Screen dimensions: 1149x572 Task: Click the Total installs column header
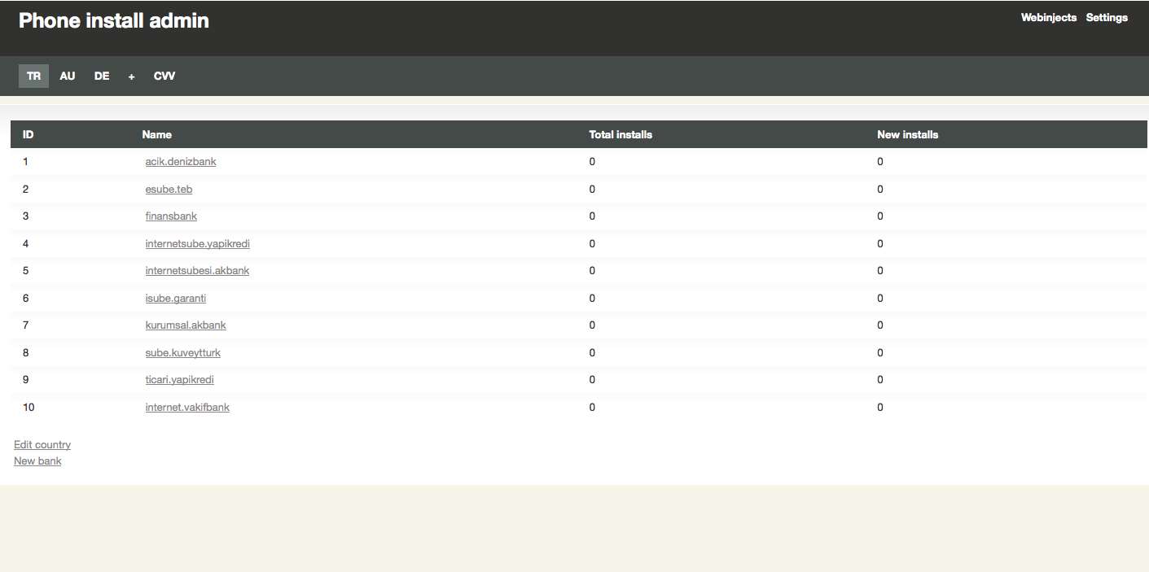621,134
